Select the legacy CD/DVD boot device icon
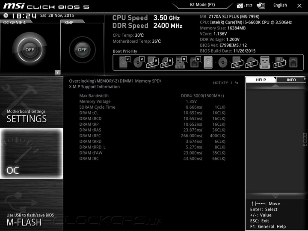308x231 pixels. coord(223,62)
